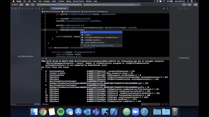
Task: Open didTapButton method in jump bar
Action: point(102,12)
